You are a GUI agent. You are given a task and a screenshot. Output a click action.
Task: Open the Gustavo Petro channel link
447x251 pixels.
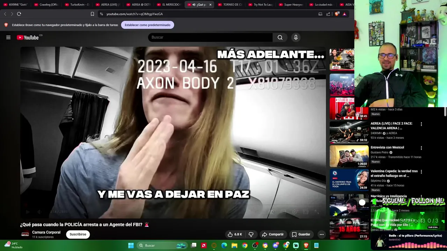(x=379, y=152)
